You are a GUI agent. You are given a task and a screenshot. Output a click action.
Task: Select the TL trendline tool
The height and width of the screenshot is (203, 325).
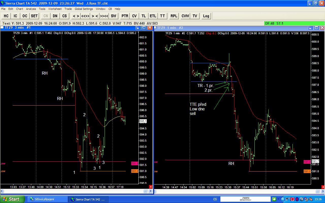[x=144, y=16]
